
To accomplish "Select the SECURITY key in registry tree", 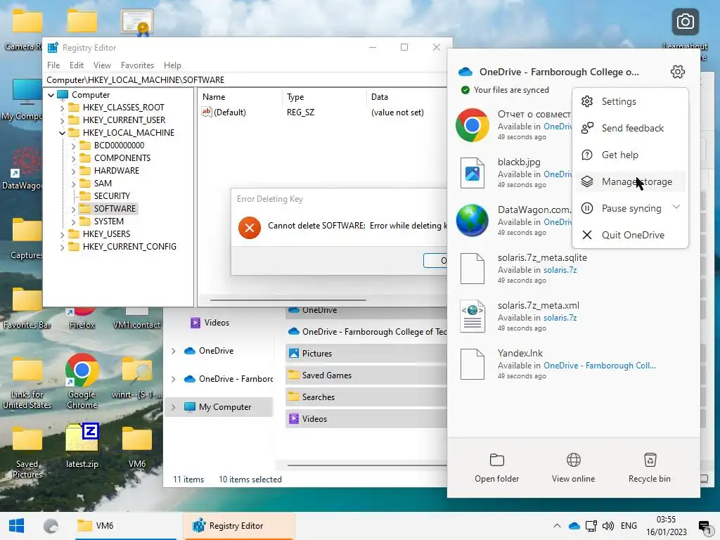I will 112,196.
